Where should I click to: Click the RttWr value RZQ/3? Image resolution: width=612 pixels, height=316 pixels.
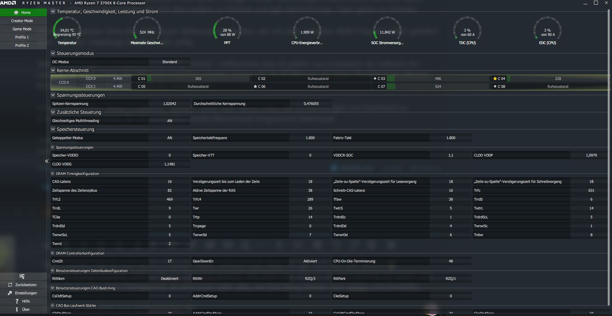310,279
